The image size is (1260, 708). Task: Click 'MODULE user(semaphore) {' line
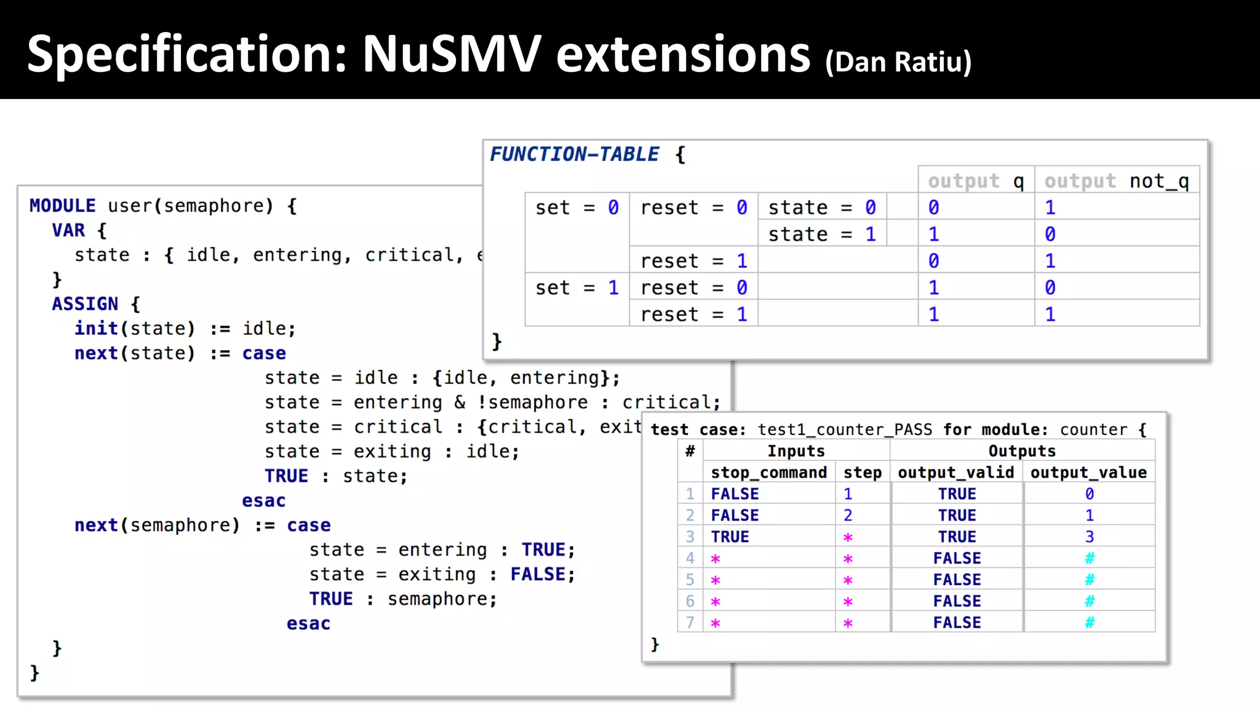163,206
